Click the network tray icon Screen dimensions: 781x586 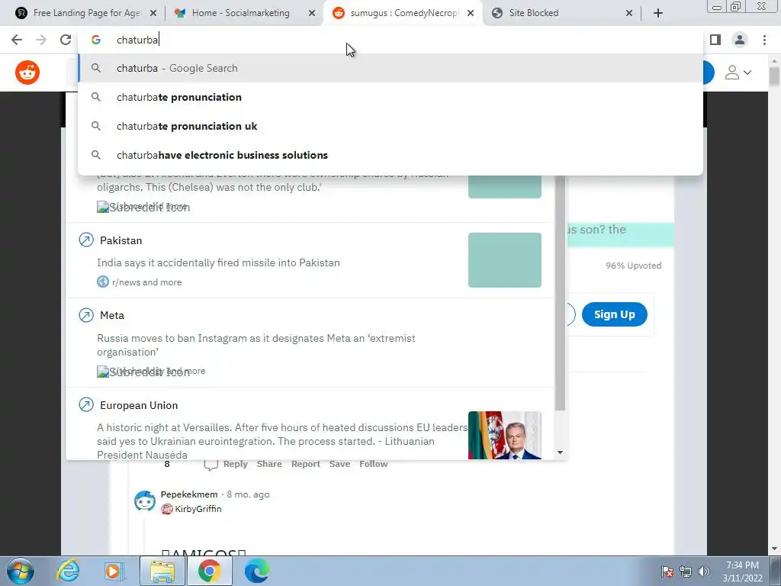(686, 572)
